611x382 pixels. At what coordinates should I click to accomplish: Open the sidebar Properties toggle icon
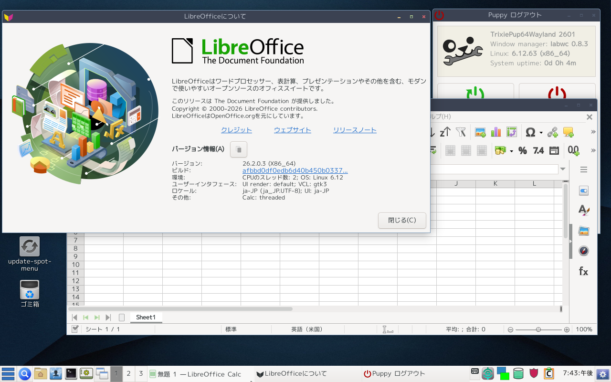[583, 191]
